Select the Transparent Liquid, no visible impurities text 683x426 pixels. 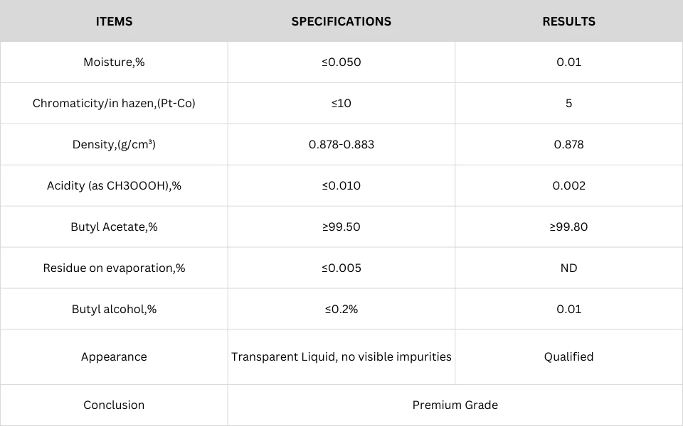[x=341, y=357]
